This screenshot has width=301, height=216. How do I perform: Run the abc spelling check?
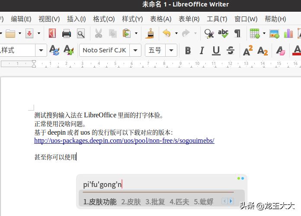(223, 33)
